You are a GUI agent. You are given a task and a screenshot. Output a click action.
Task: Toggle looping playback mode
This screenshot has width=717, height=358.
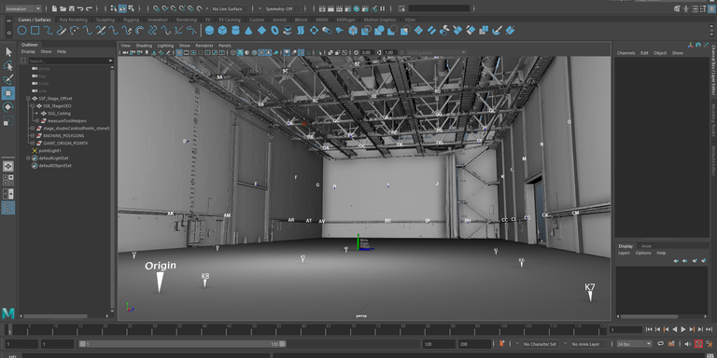pos(660,344)
